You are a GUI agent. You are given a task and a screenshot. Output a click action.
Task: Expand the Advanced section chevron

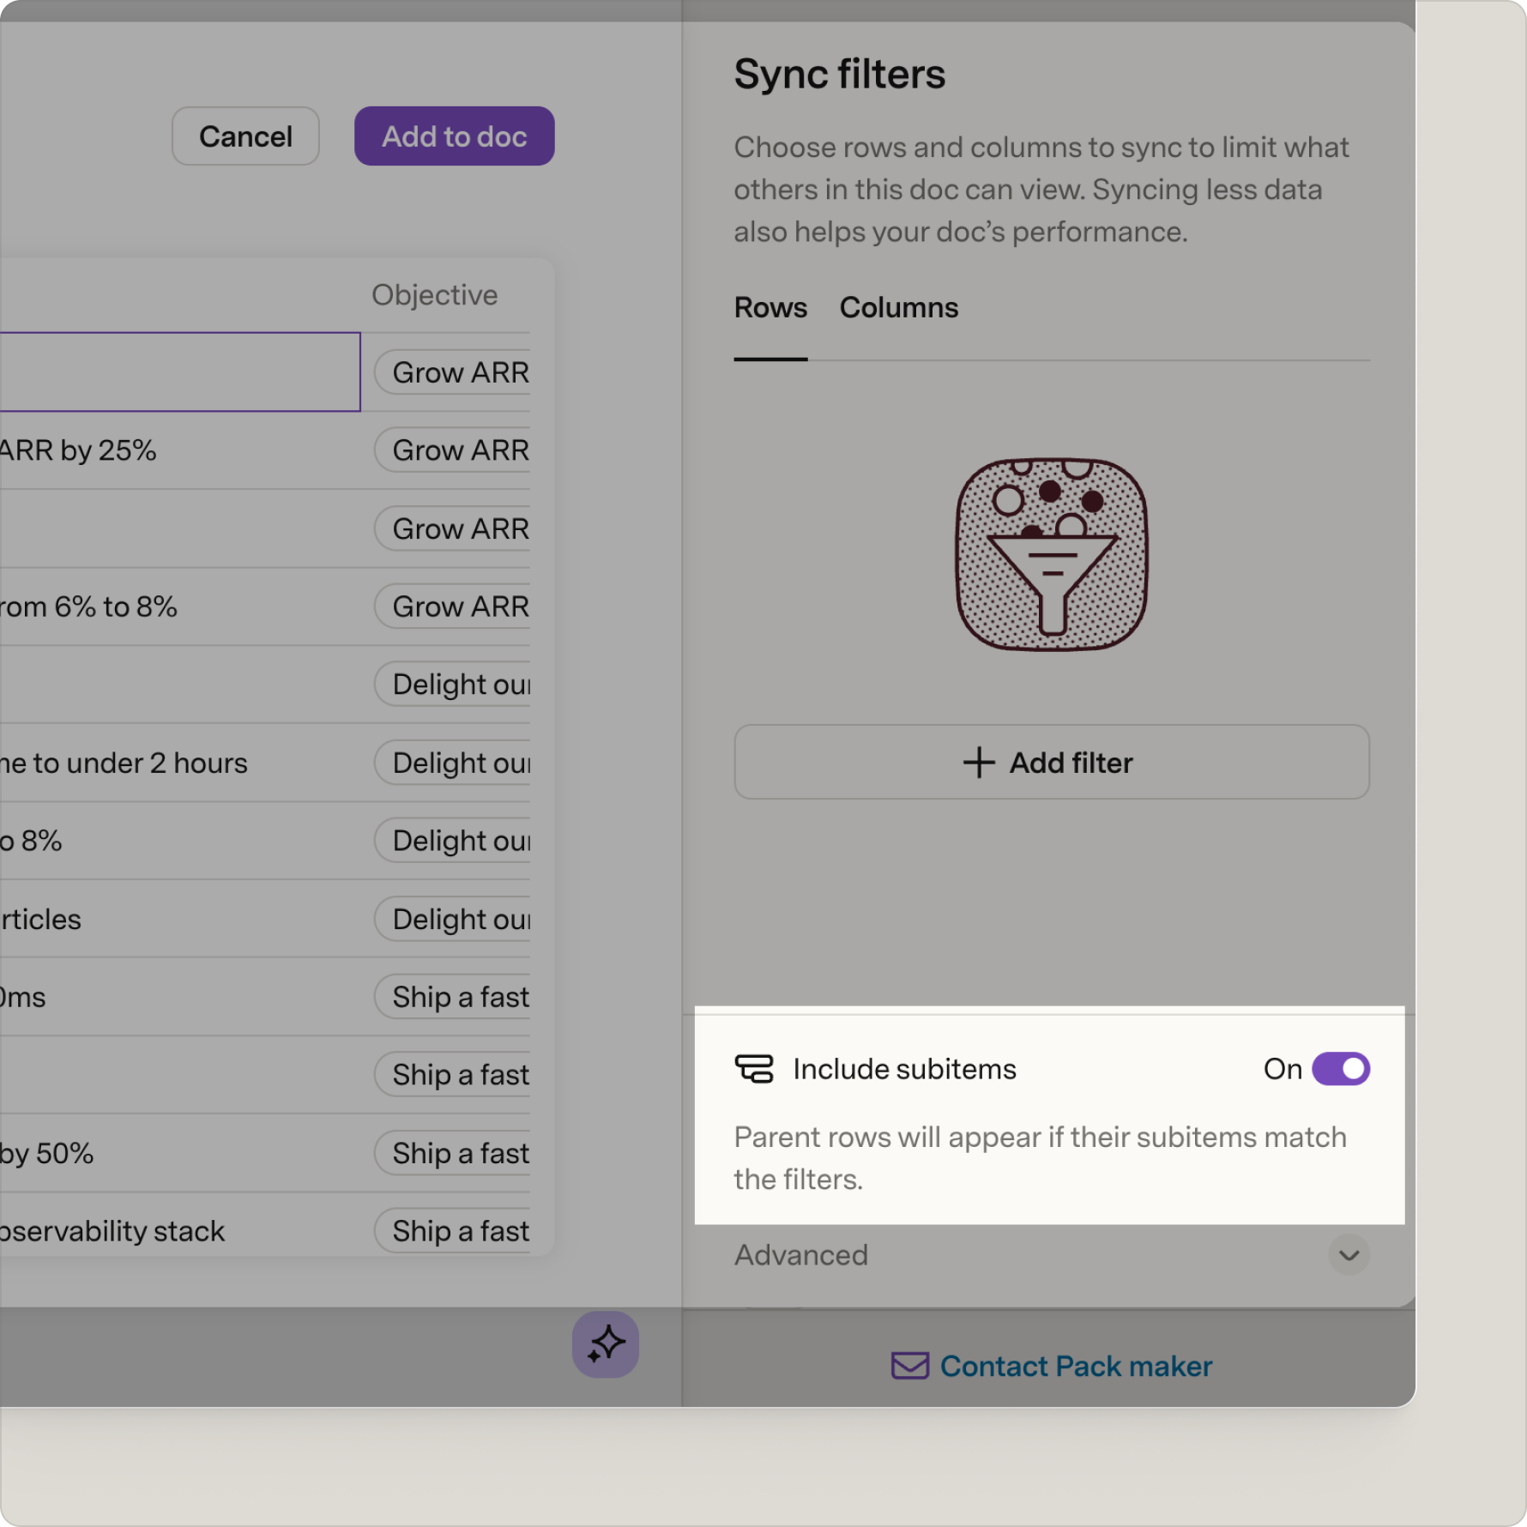pos(1349,1256)
